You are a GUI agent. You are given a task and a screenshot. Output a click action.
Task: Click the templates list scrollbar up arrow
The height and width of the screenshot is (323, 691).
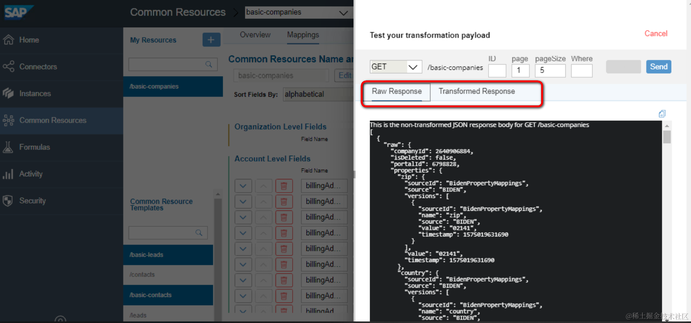[x=218, y=194]
